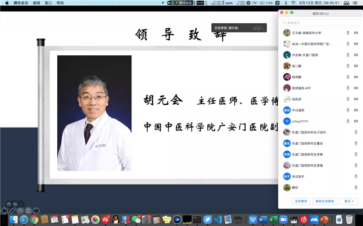Select member 会议助手 in the list
This screenshot has height=226, width=363.
point(320,176)
